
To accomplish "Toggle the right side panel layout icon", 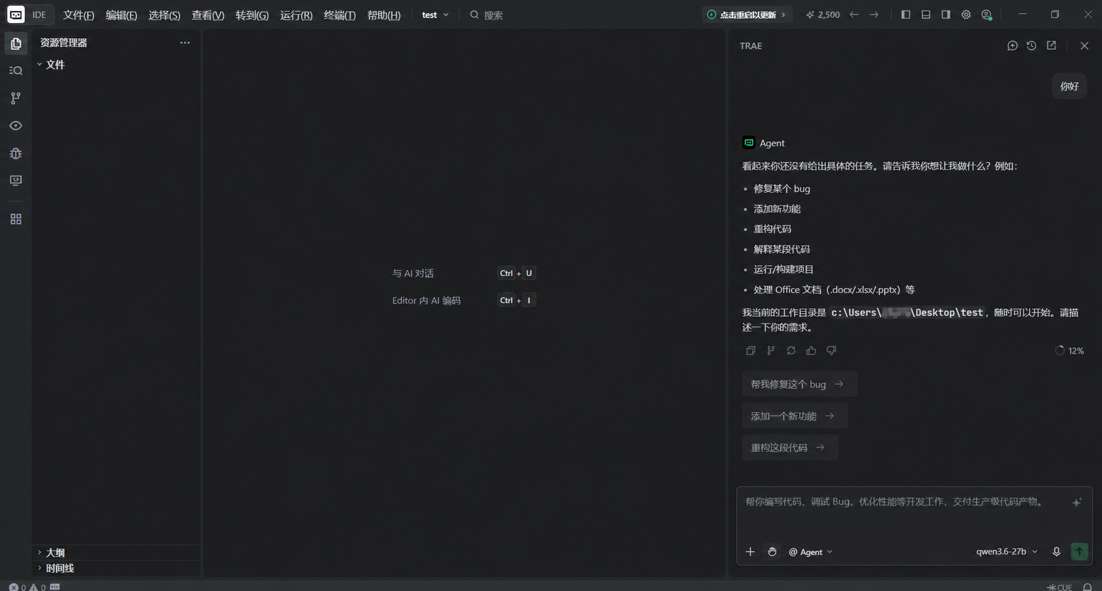I will (x=946, y=14).
